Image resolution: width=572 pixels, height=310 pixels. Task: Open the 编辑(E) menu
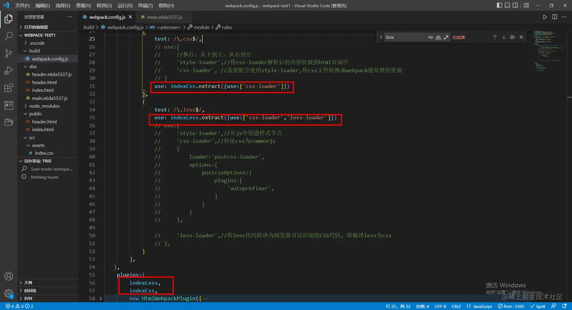tap(42, 5)
